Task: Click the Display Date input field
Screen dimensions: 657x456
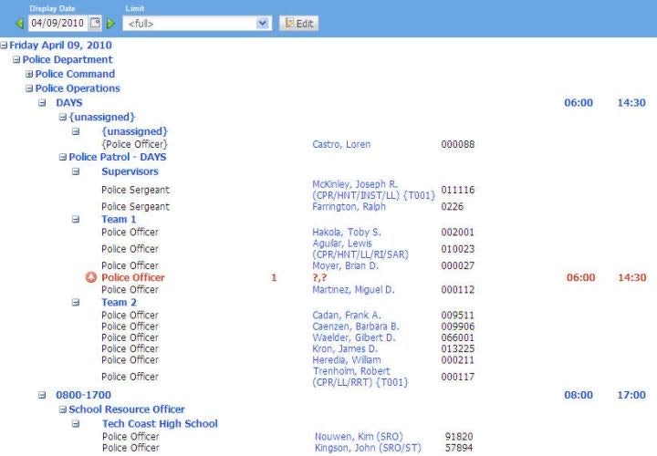Action: tap(57, 24)
